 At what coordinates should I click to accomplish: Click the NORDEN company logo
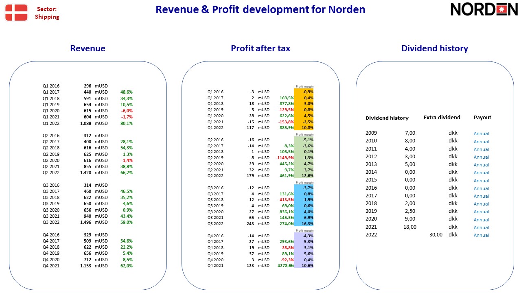point(484,9)
